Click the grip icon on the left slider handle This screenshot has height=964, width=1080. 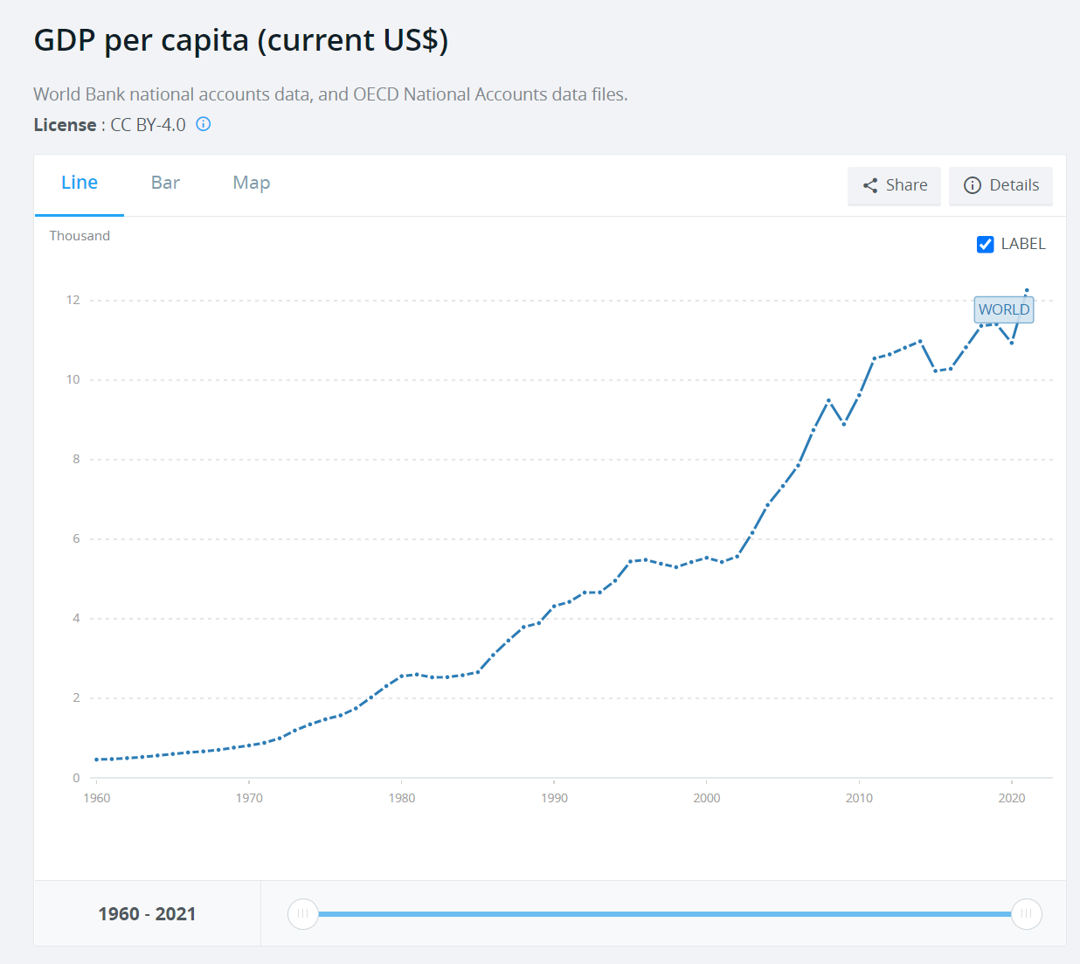[x=302, y=913]
